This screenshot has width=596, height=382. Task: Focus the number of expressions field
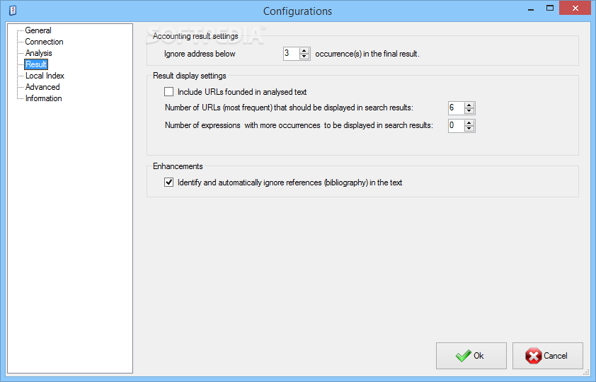point(457,126)
